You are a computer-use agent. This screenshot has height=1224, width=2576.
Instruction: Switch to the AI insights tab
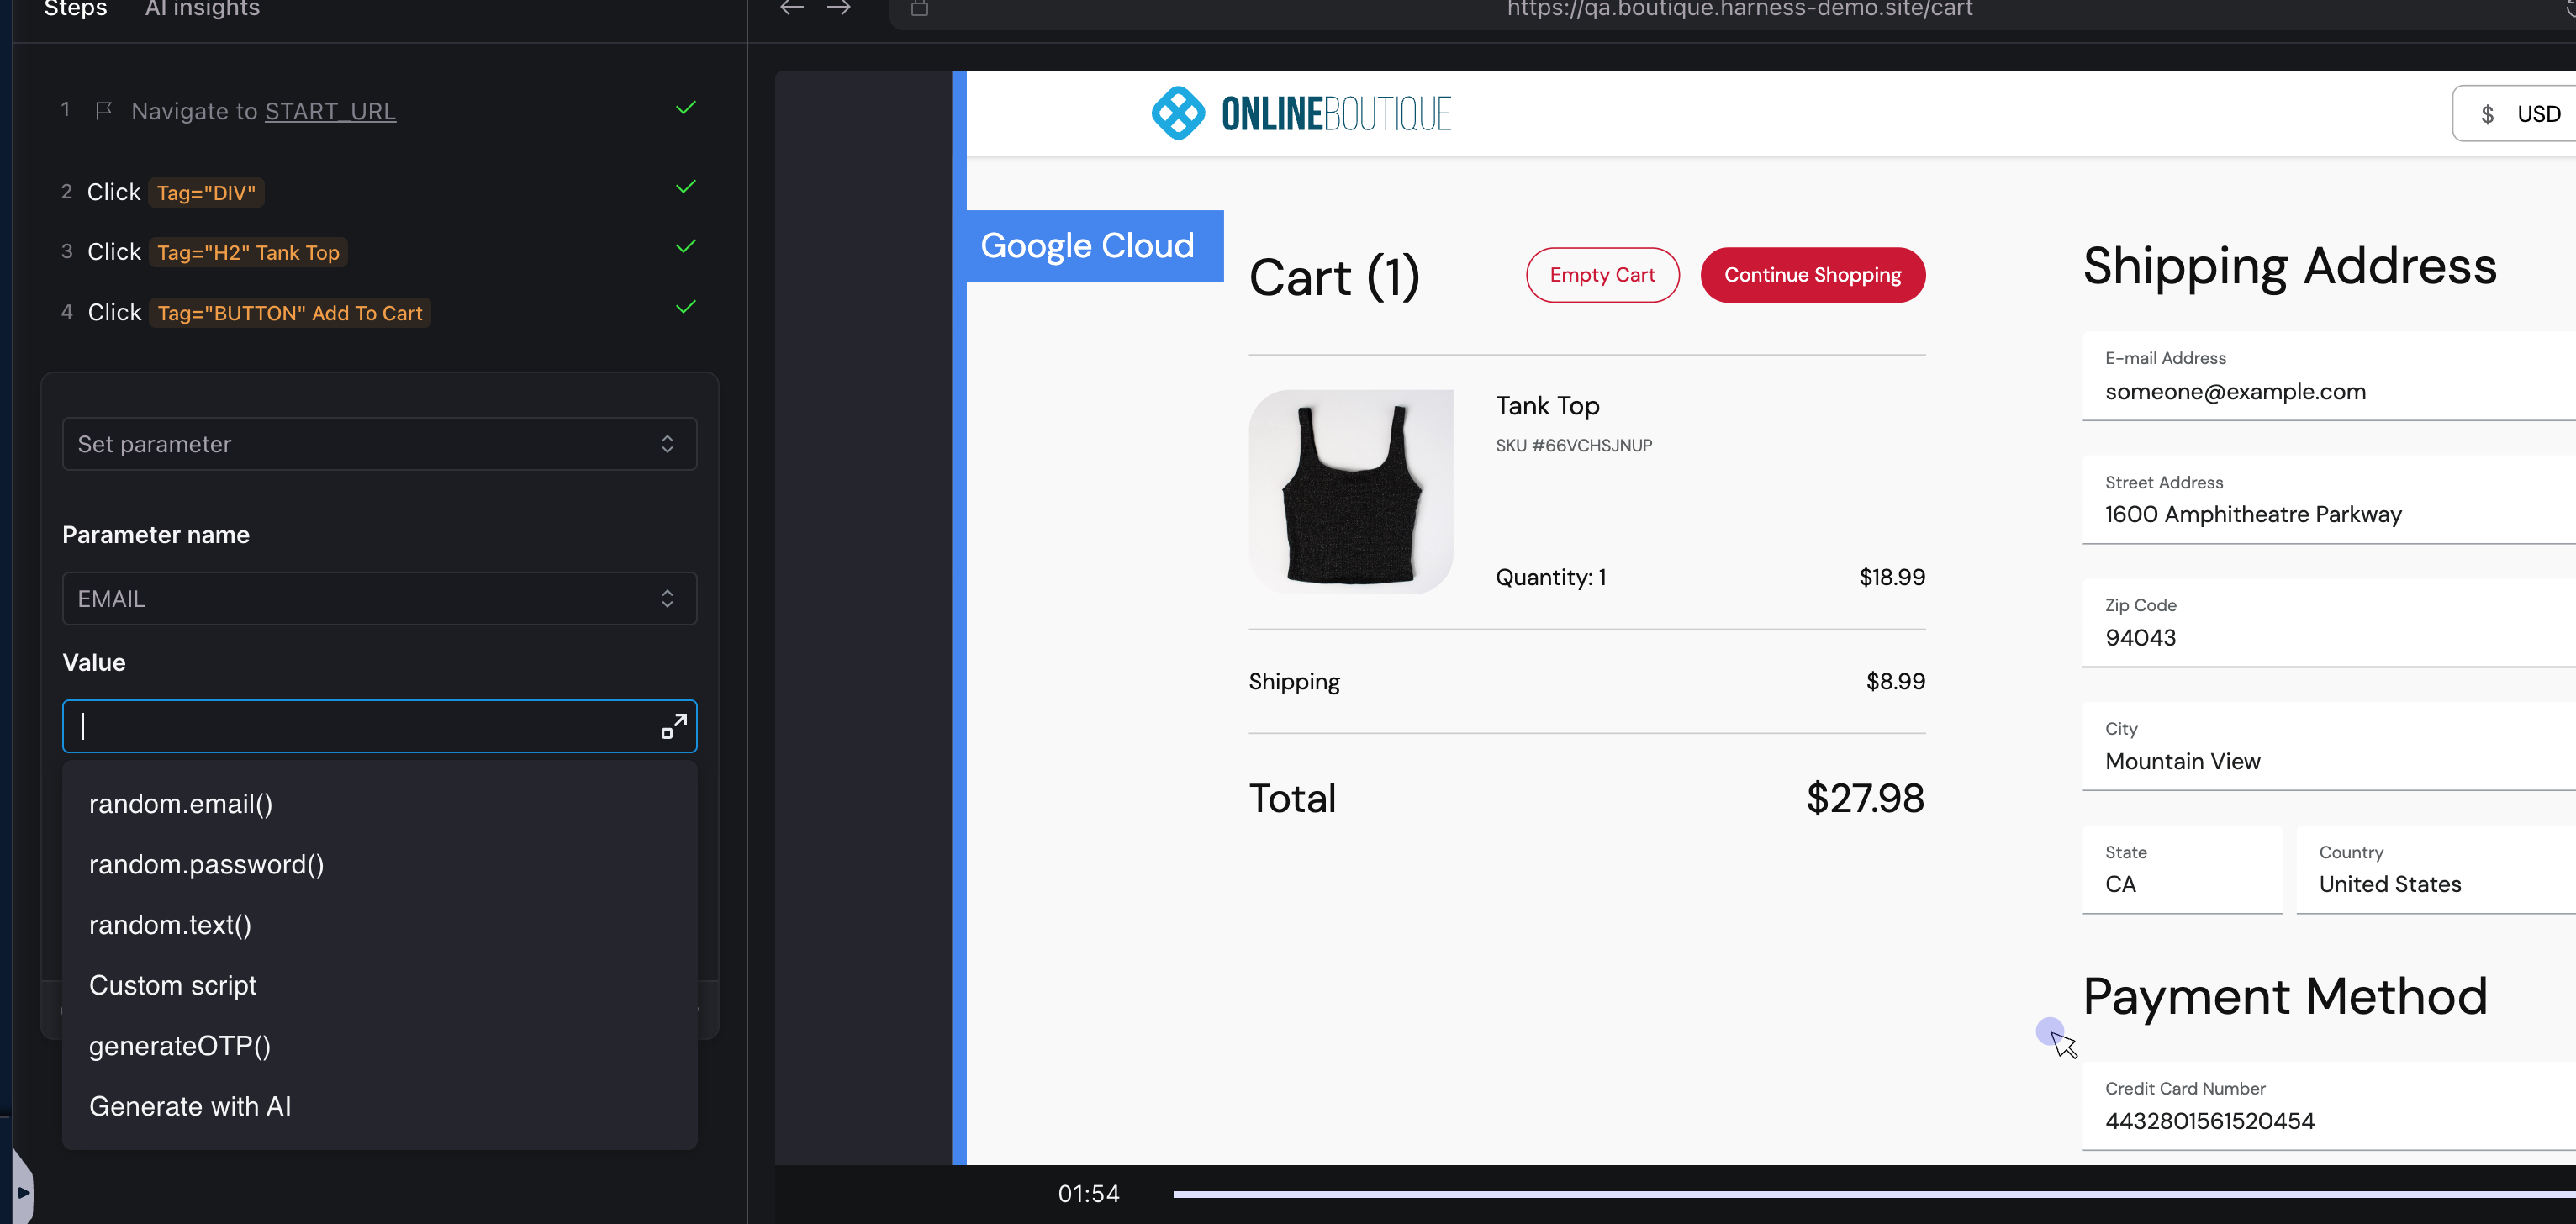click(x=202, y=10)
